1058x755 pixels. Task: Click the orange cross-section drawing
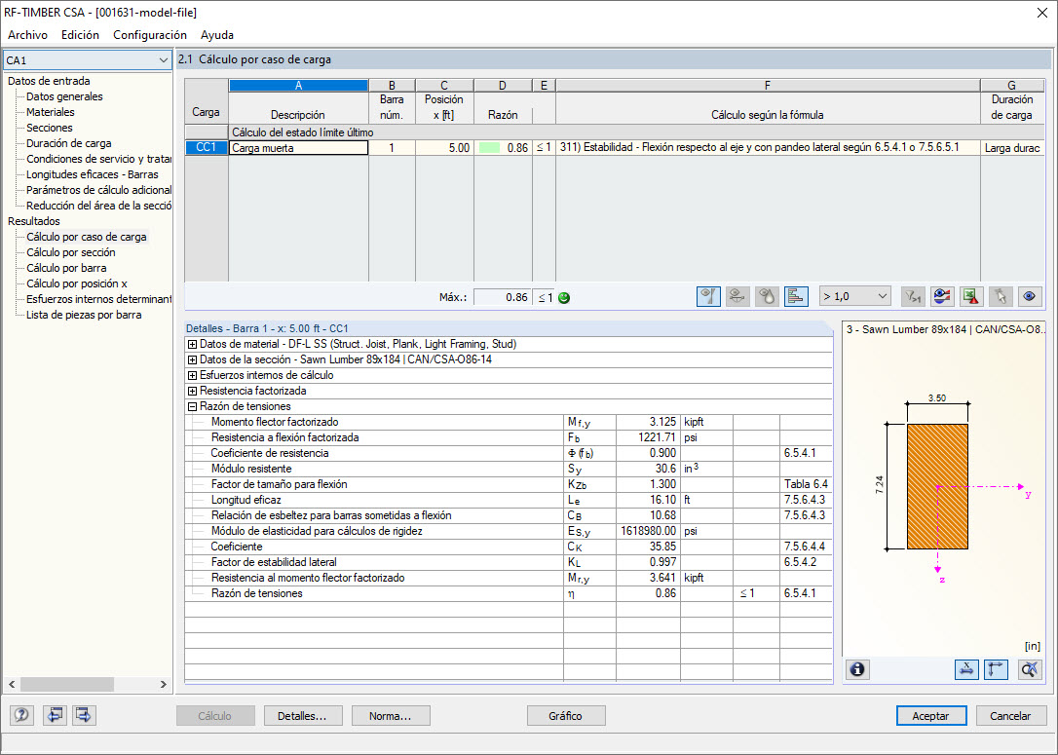point(937,486)
